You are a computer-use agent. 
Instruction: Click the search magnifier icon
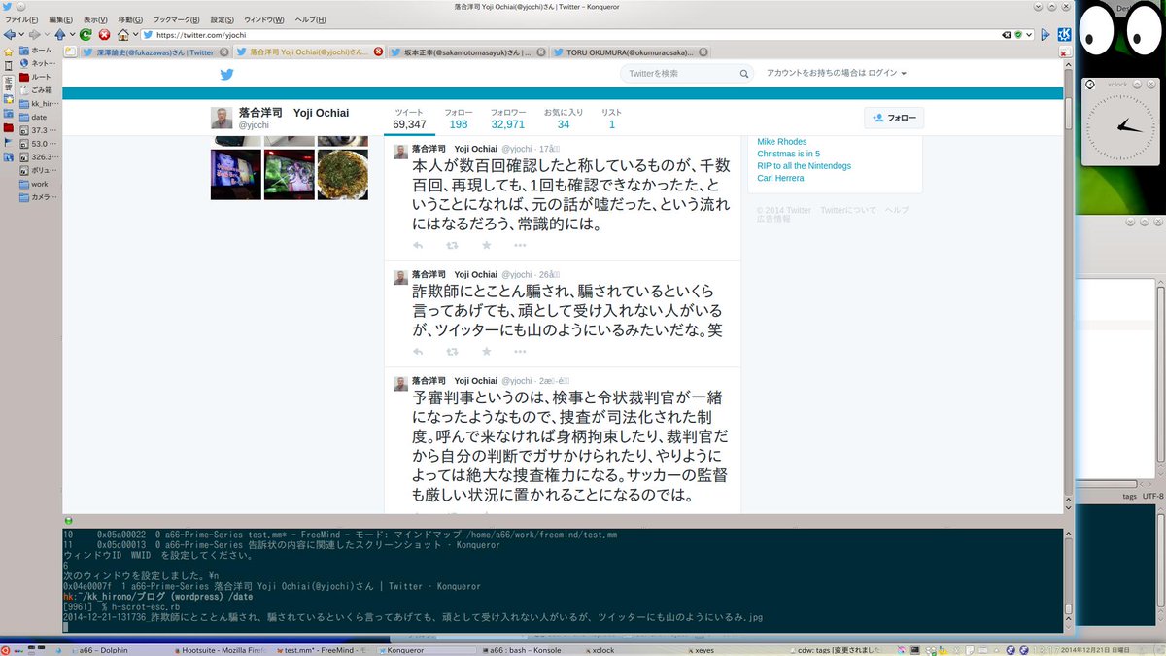coord(744,74)
